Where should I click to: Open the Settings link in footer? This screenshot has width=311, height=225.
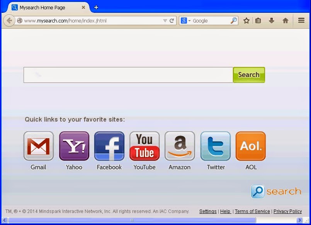click(208, 211)
